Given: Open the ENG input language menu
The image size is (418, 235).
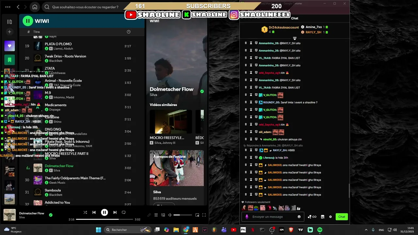Looking at the screenshot, I should point(381,230).
